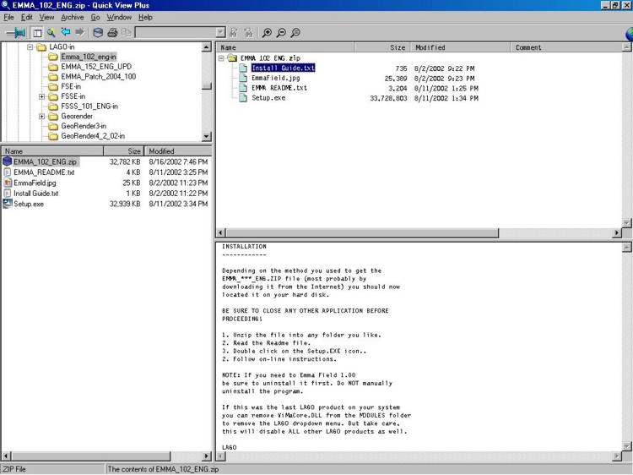Select EMMA_README.txt in the file list
The image size is (633, 475).
(x=44, y=172)
